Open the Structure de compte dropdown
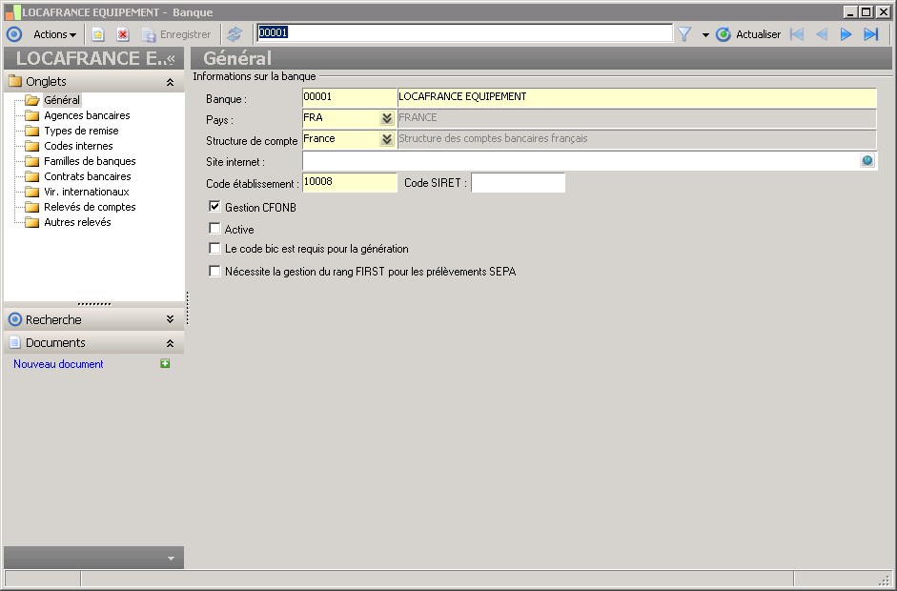897x591 pixels. pyautogui.click(x=387, y=139)
